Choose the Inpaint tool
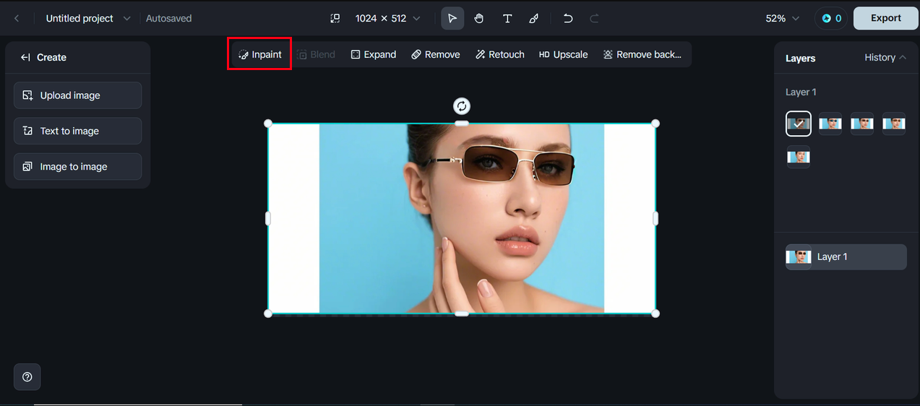 [259, 54]
